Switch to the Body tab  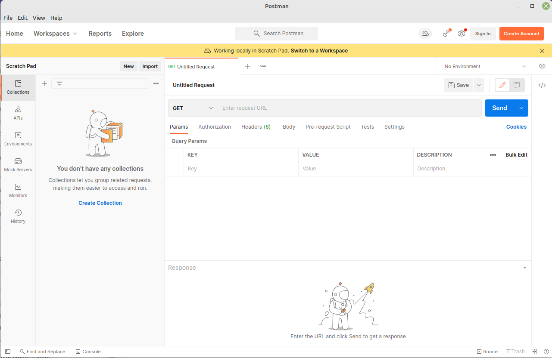coord(289,127)
